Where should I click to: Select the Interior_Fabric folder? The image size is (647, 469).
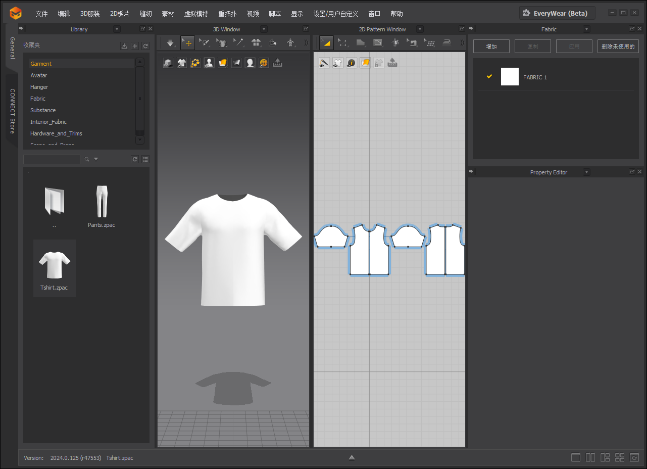[48, 122]
